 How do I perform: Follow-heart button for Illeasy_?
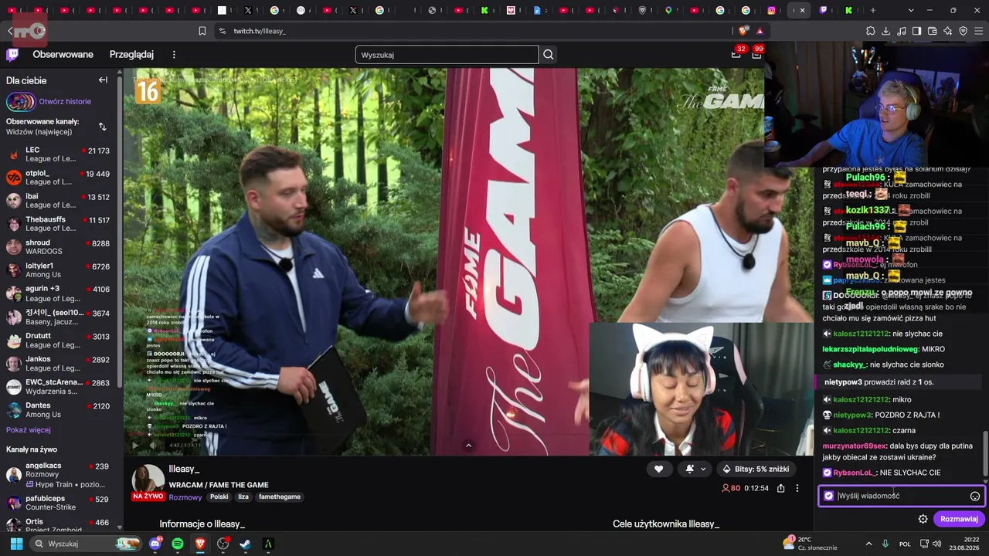point(658,469)
